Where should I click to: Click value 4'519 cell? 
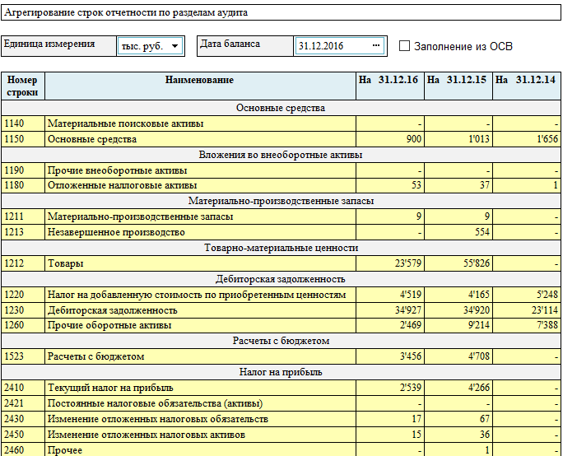tap(389, 295)
